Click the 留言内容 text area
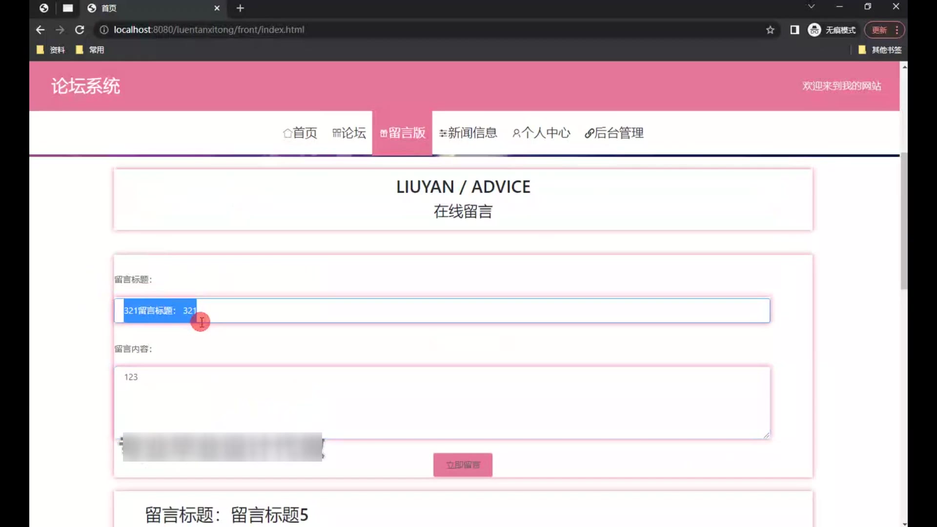The height and width of the screenshot is (527, 937). coord(442,403)
